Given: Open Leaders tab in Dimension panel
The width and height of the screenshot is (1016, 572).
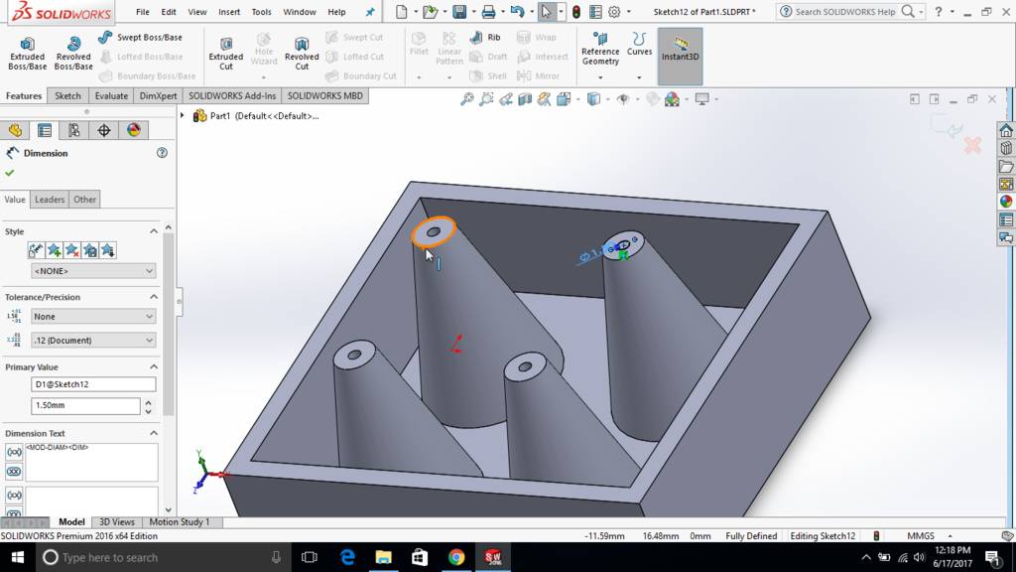Looking at the screenshot, I should coord(50,200).
